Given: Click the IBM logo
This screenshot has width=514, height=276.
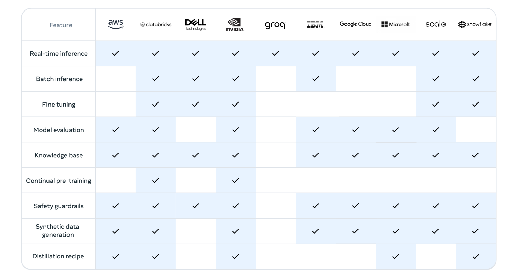Looking at the screenshot, I should coord(315,24).
